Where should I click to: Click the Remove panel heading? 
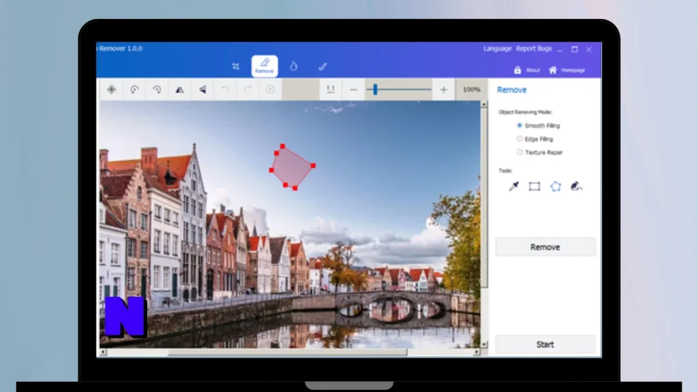pyautogui.click(x=511, y=90)
